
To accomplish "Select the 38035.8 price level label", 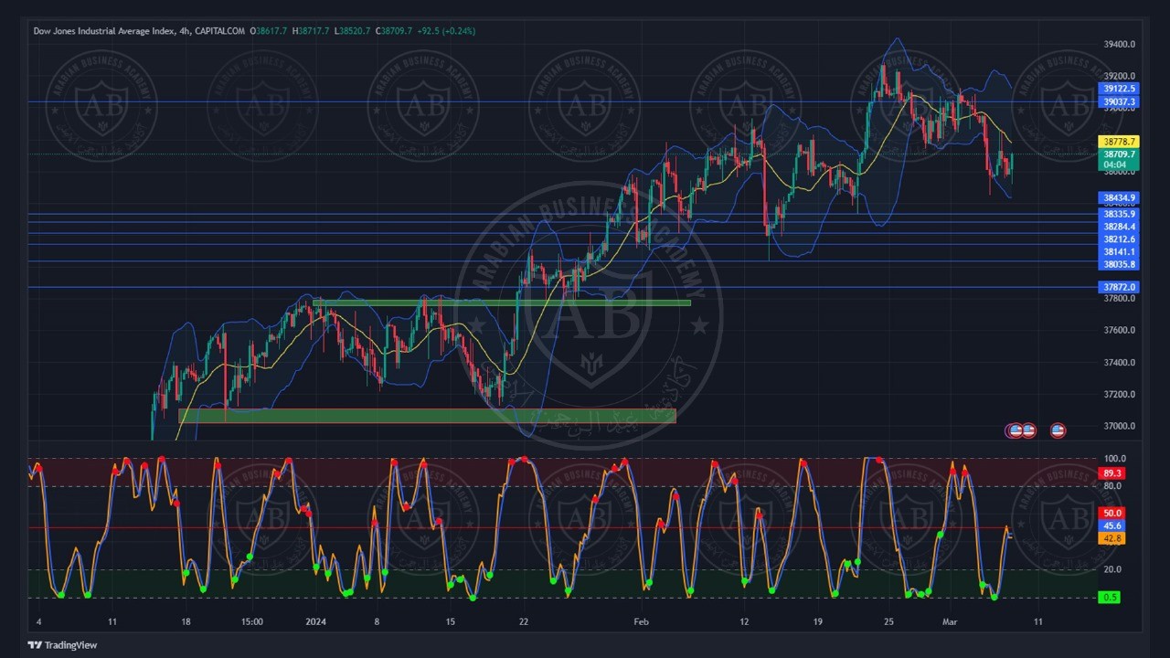I will point(1119,264).
